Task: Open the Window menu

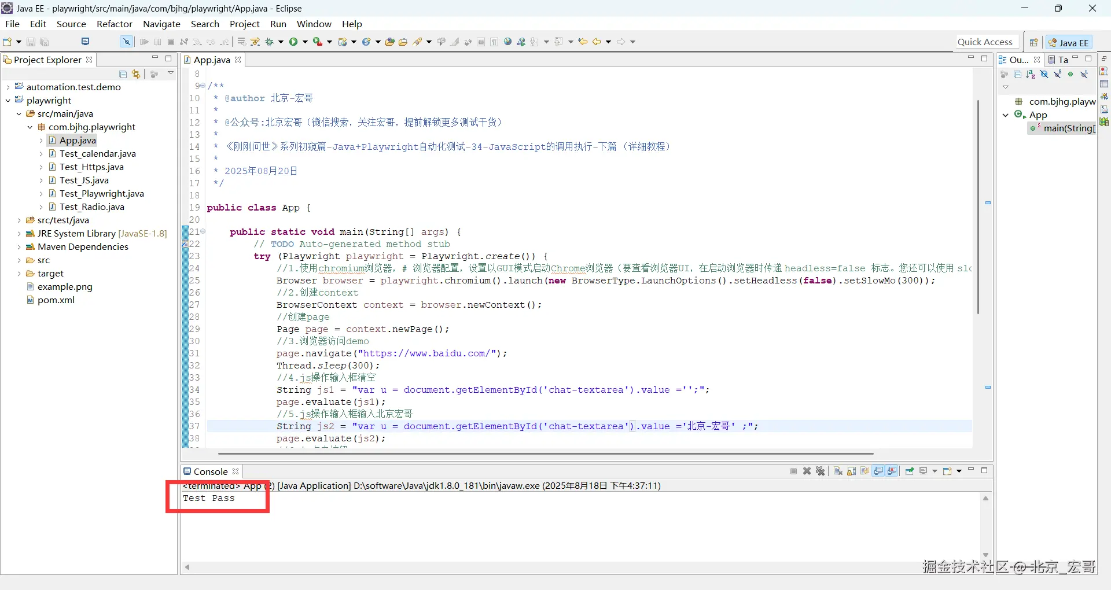Action: [x=314, y=24]
